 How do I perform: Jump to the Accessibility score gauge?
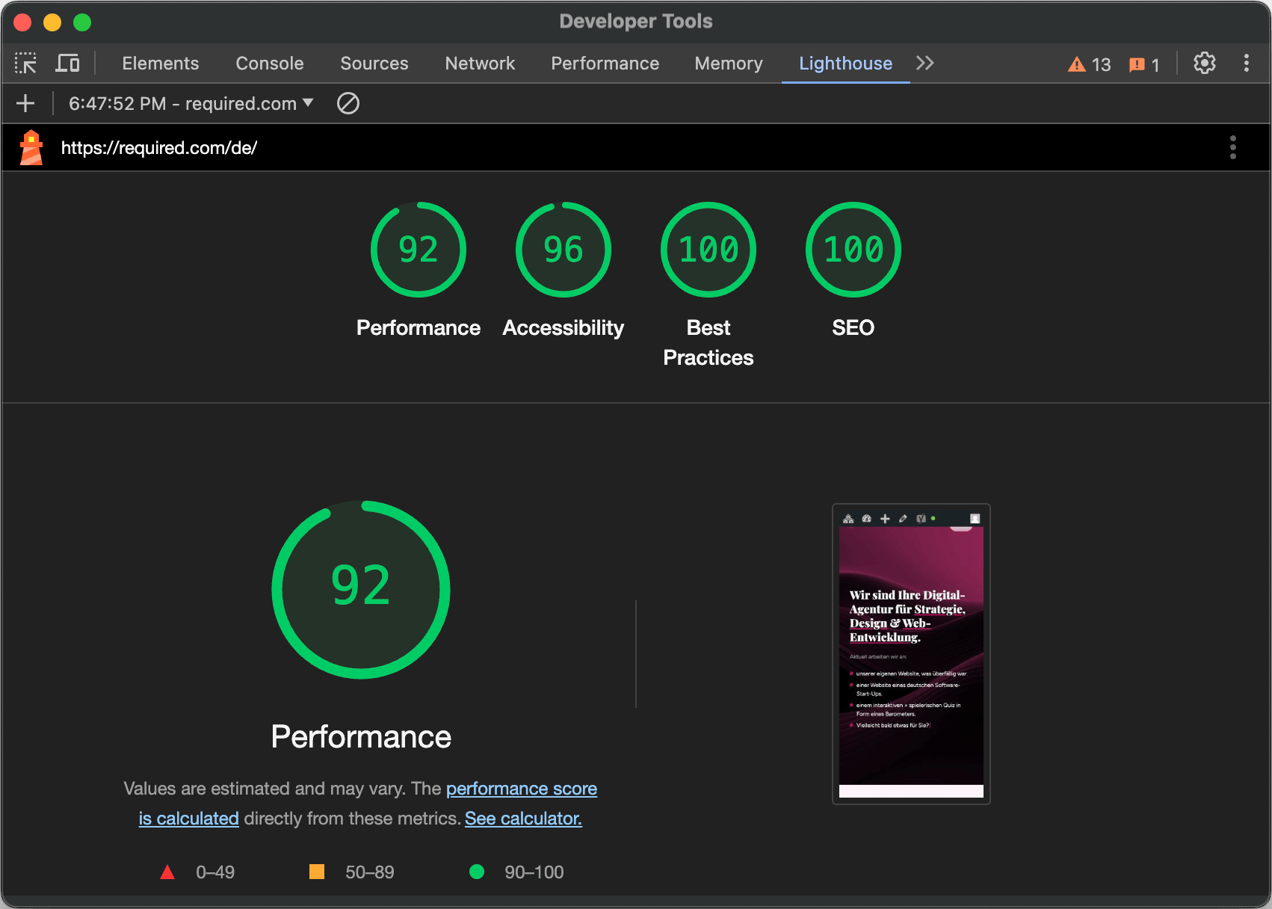pyautogui.click(x=563, y=250)
